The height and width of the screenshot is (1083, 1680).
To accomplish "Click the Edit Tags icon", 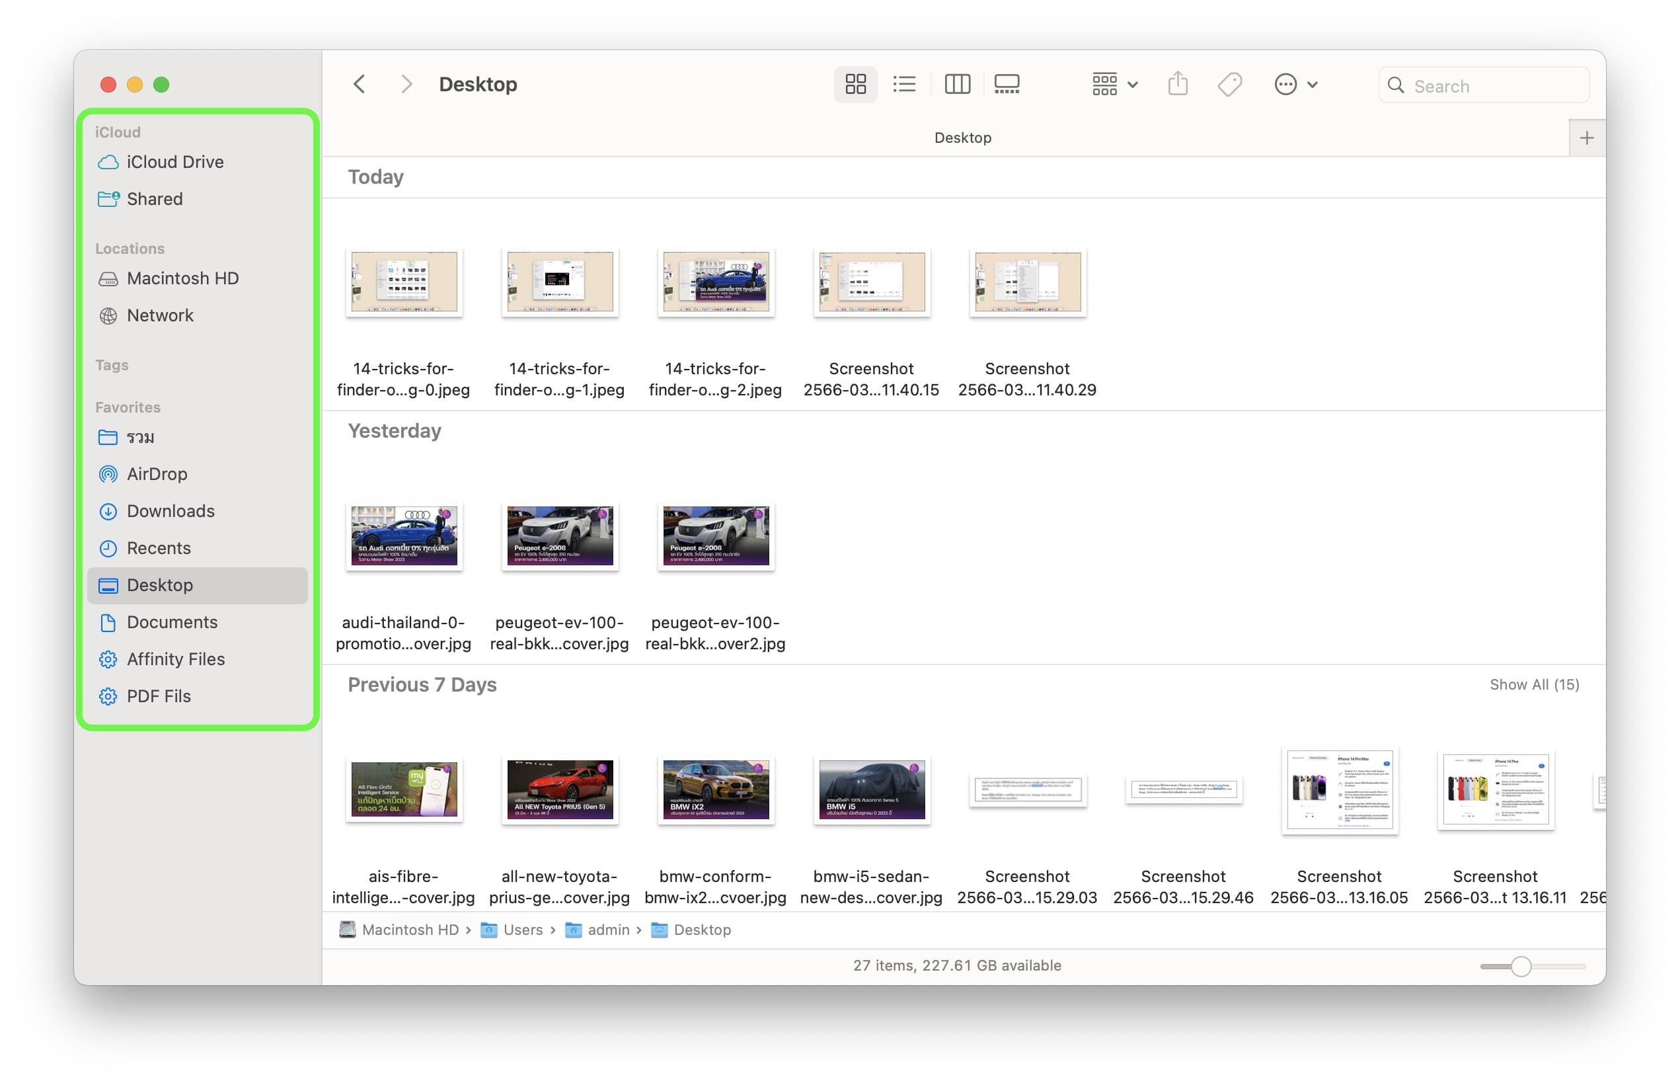I will coord(1229,85).
